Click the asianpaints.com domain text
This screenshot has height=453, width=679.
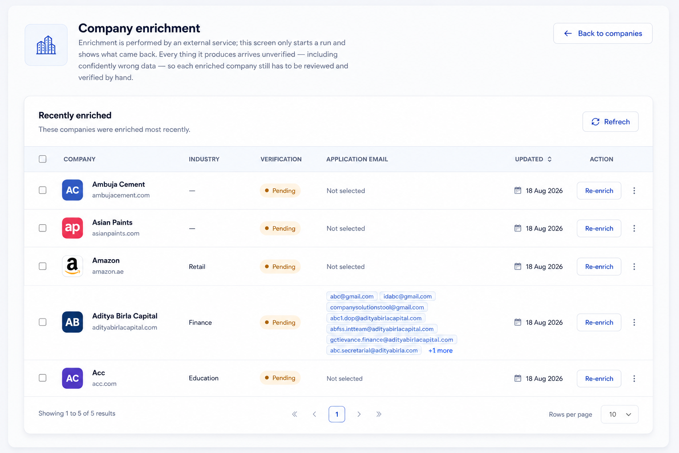point(116,234)
